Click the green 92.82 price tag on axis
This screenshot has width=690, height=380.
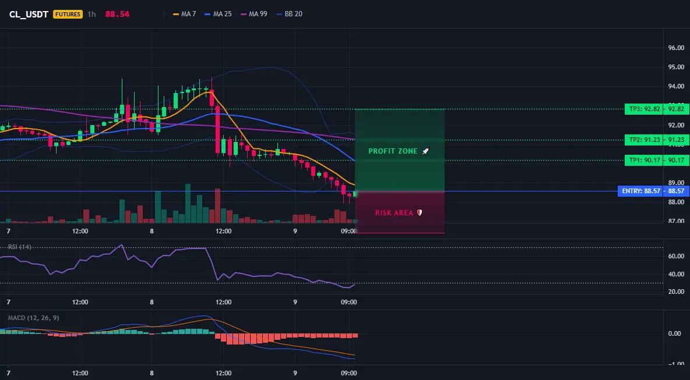pos(677,109)
